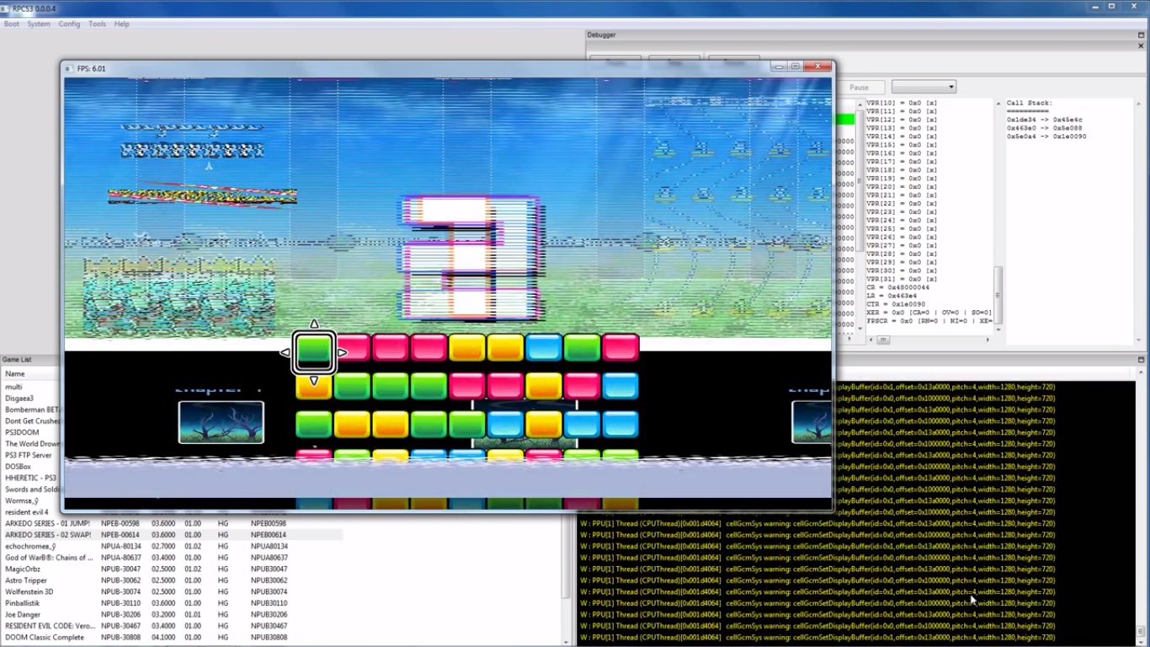Viewport: 1150px width, 647px height.
Task: Sort the Game List by the Name column
Action: tap(30, 373)
